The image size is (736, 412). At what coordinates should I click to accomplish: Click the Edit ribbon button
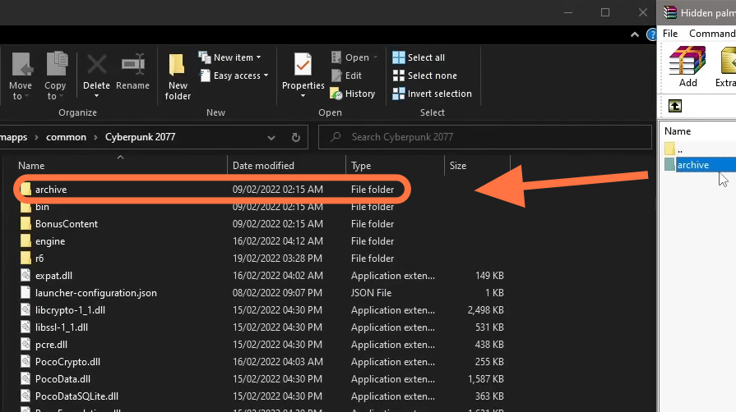[x=346, y=76]
